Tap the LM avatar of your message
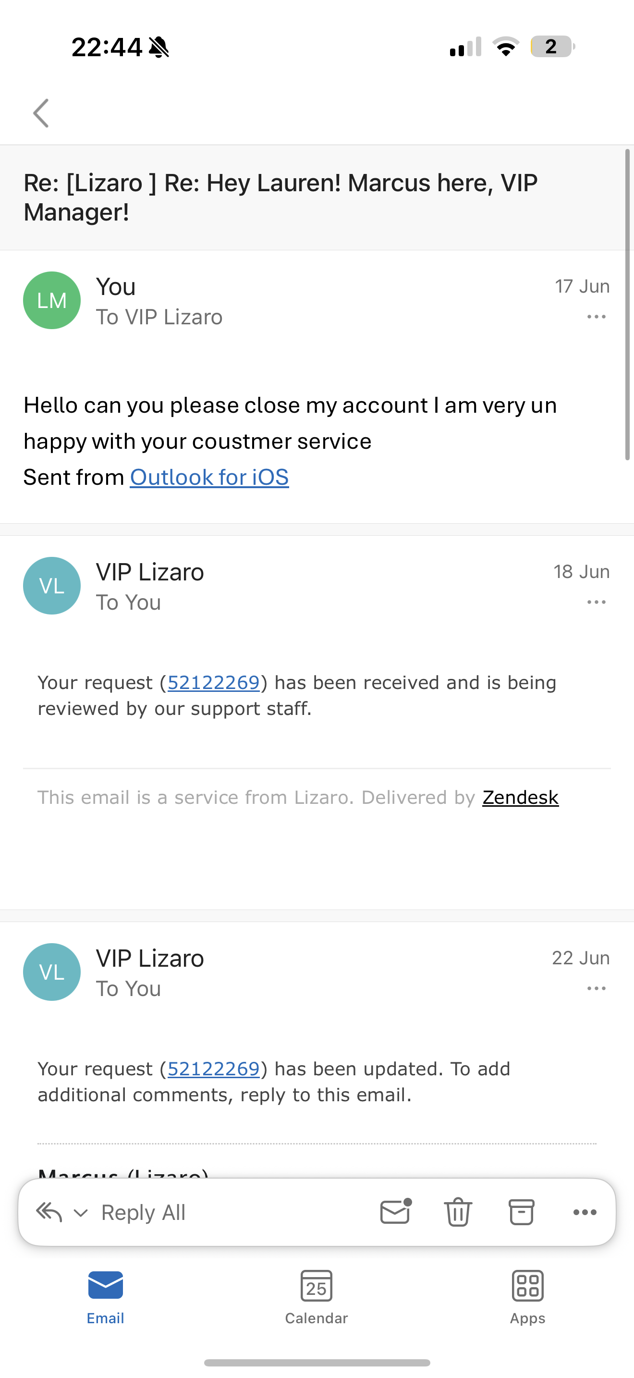 [52, 300]
